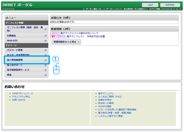Click external-link icon beside 行政報告

[x=45, y=36]
